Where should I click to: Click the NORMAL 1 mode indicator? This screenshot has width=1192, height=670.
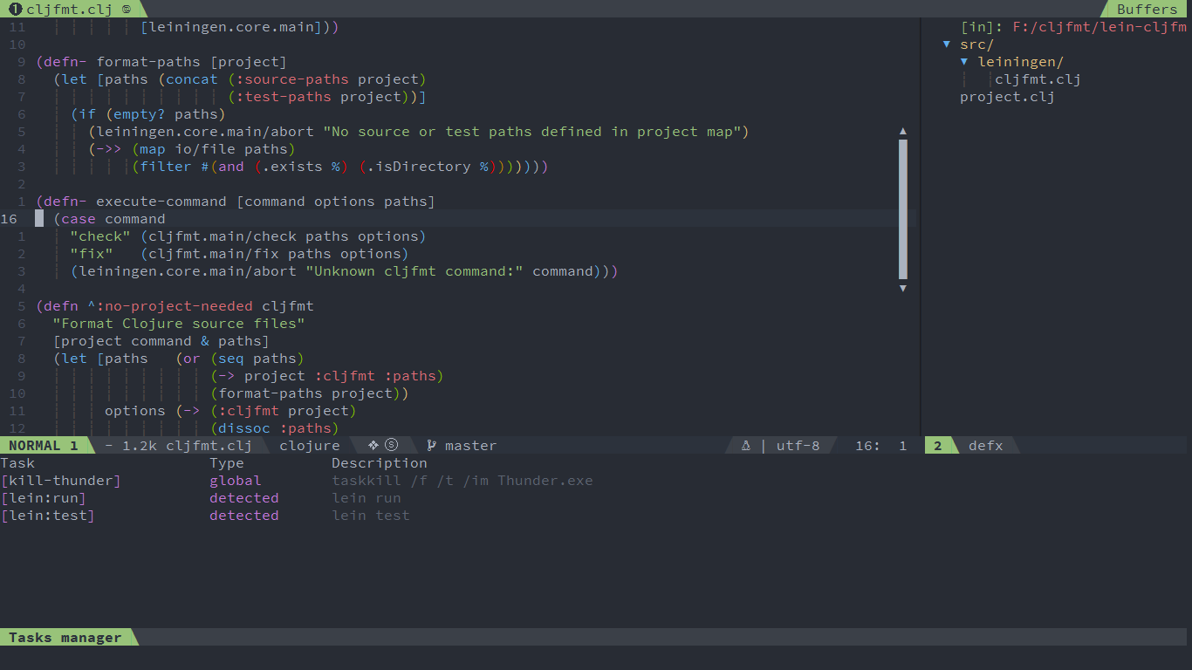point(44,445)
